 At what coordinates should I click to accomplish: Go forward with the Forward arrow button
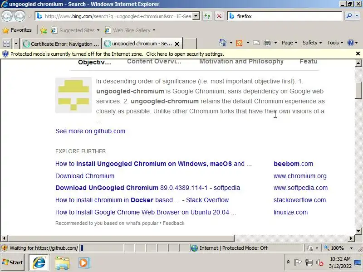(x=20, y=16)
